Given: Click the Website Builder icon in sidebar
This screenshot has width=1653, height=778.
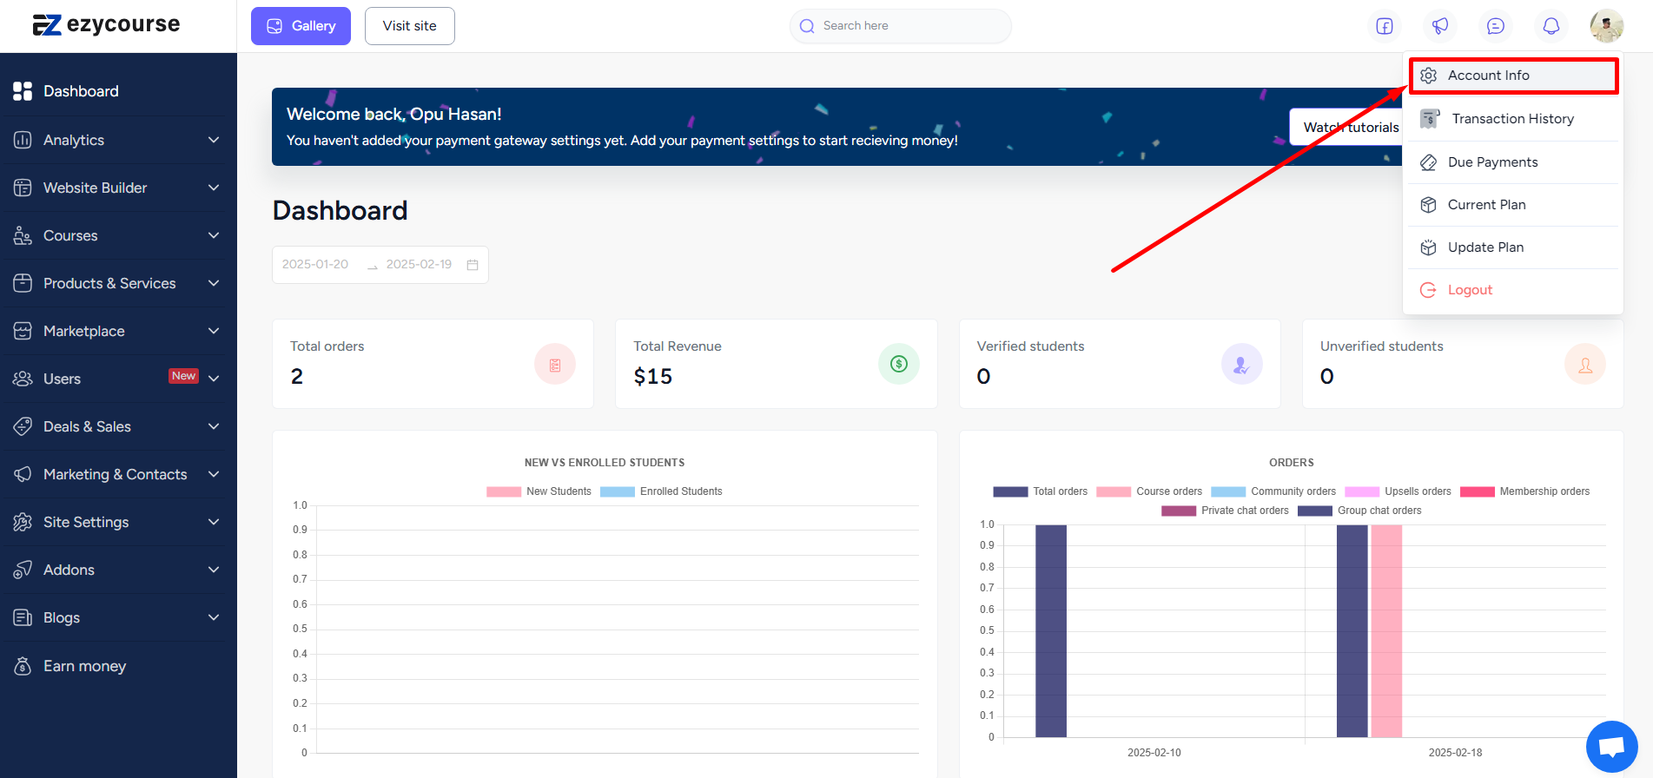Looking at the screenshot, I should click(23, 188).
